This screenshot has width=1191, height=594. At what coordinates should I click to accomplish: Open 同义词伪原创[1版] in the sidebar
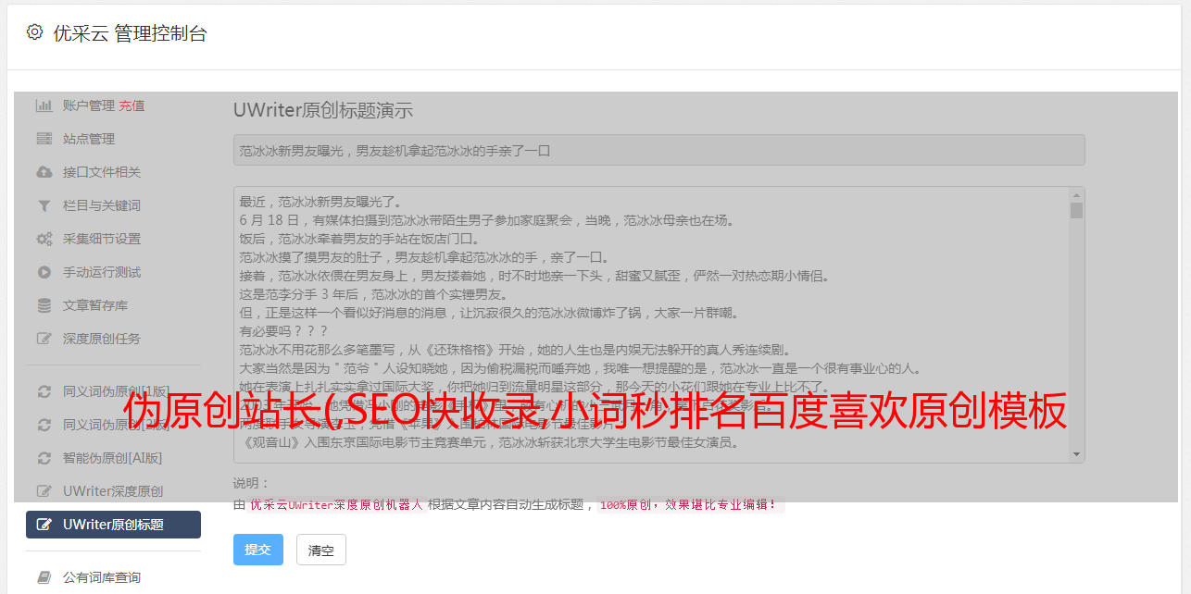(x=113, y=391)
